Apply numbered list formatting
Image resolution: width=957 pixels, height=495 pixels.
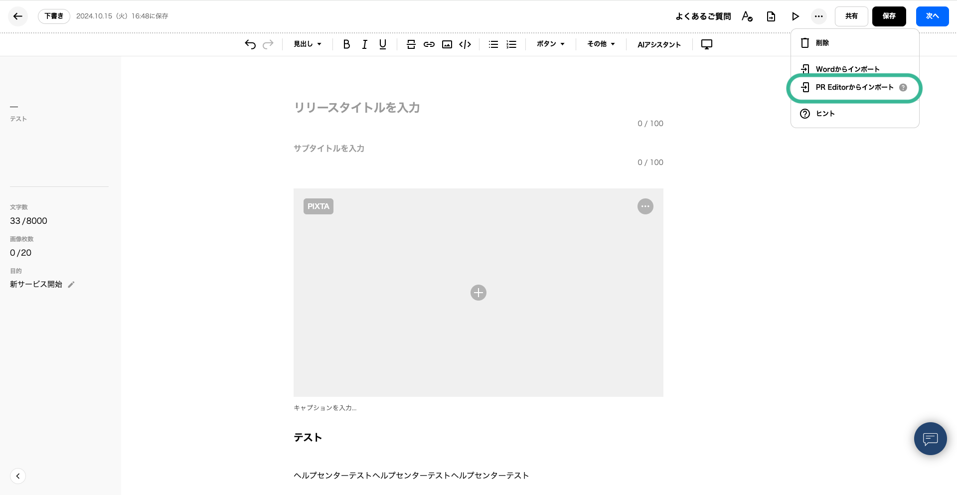point(511,44)
